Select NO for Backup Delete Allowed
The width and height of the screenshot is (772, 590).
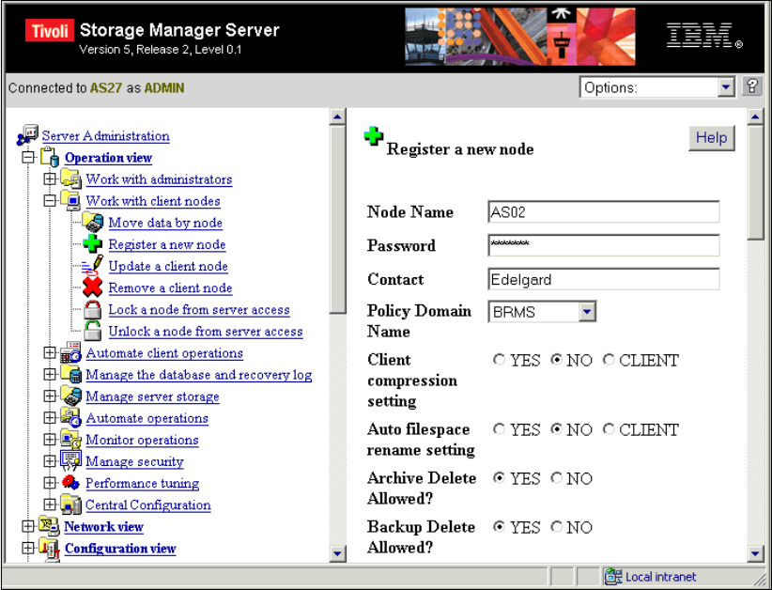click(x=556, y=527)
